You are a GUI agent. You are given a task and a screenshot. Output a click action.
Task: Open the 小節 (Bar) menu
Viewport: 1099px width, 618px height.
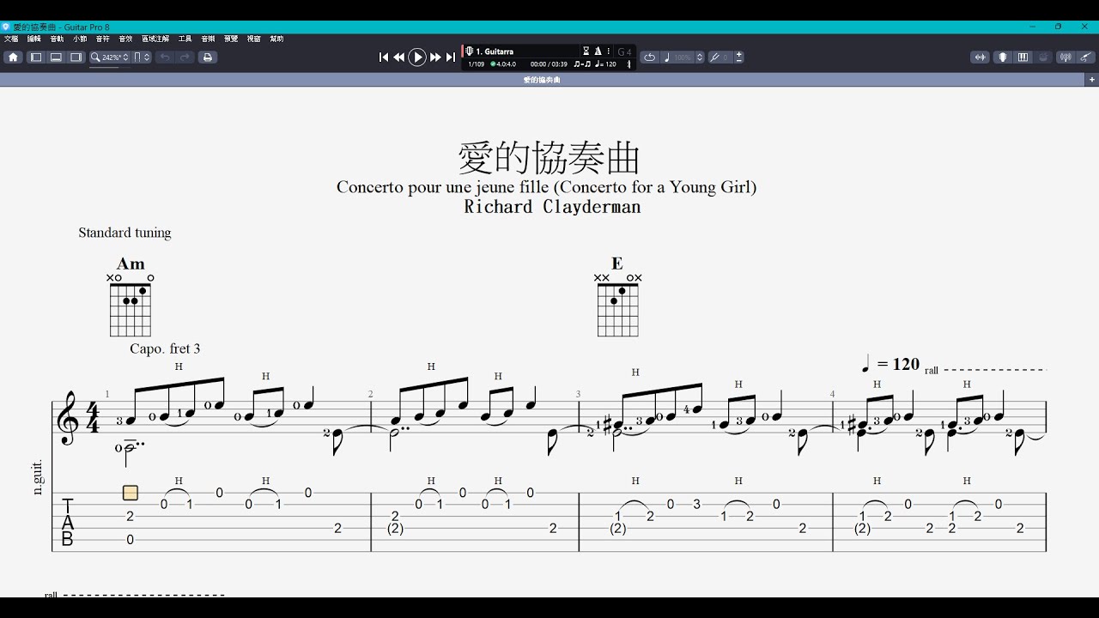click(80, 39)
